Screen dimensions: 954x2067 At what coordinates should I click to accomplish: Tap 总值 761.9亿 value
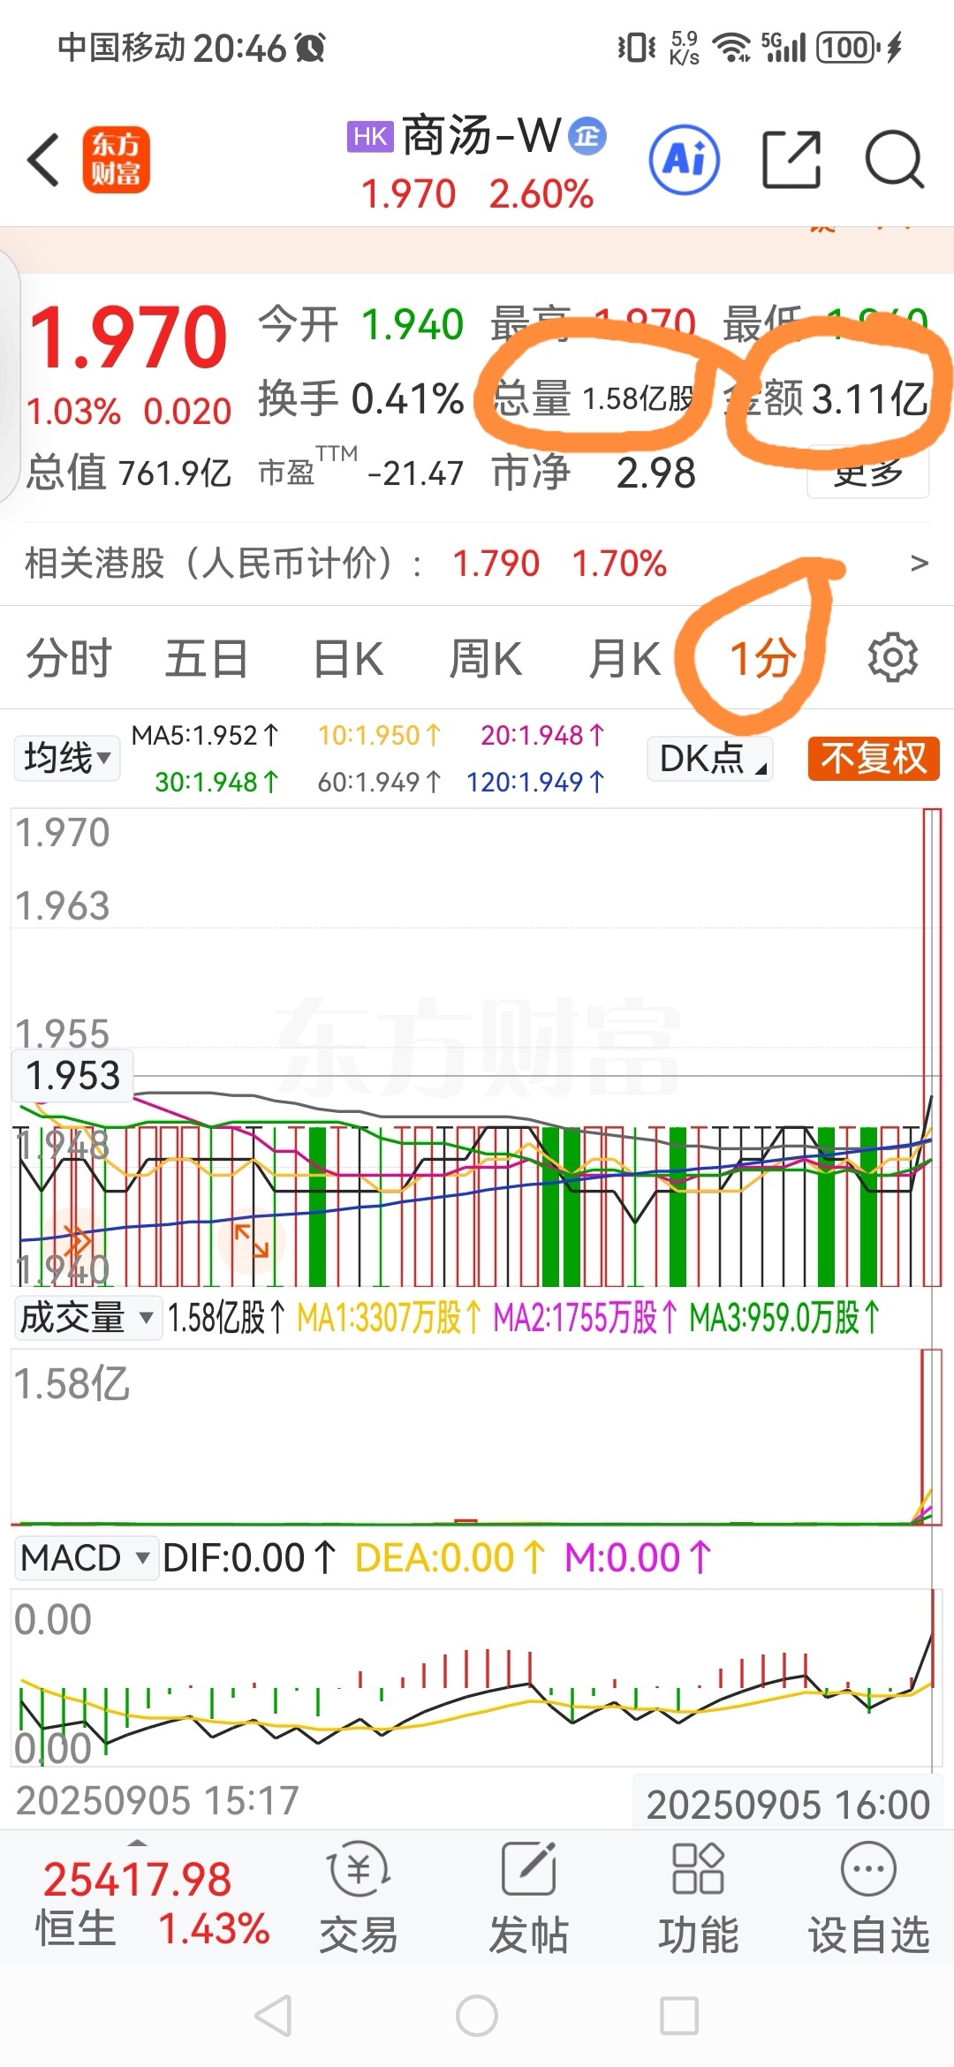[x=129, y=473]
